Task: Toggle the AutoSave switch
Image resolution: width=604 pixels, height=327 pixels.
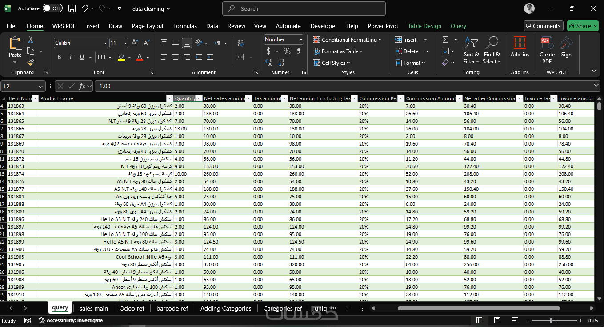Action: click(52, 8)
